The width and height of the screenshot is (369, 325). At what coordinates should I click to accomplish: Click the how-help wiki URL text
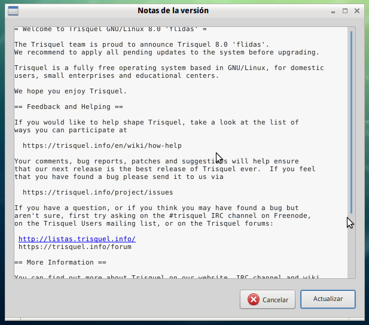pos(102,145)
